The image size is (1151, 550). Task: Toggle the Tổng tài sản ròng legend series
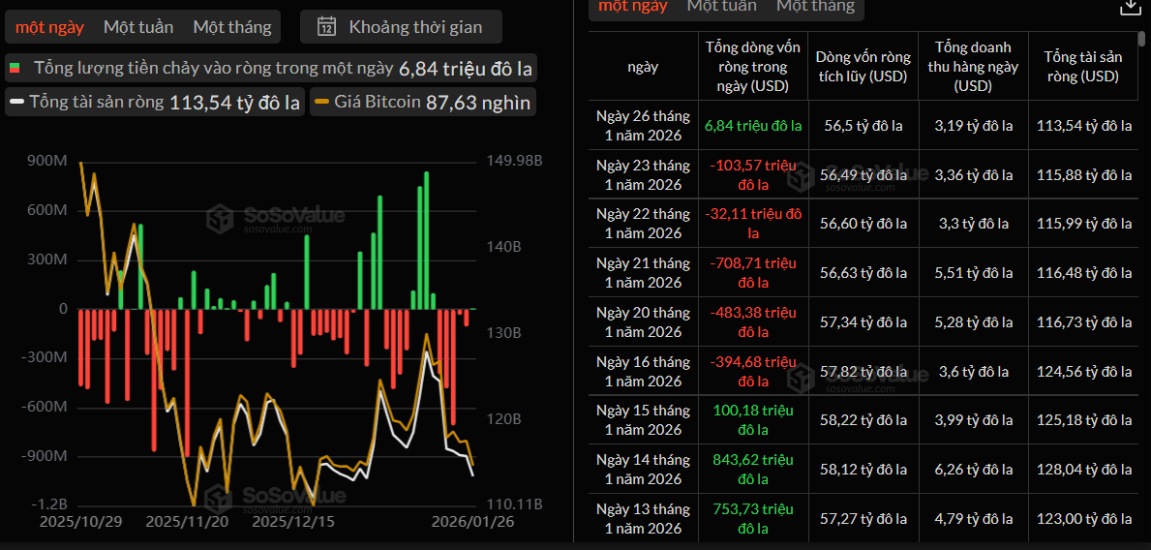155,102
